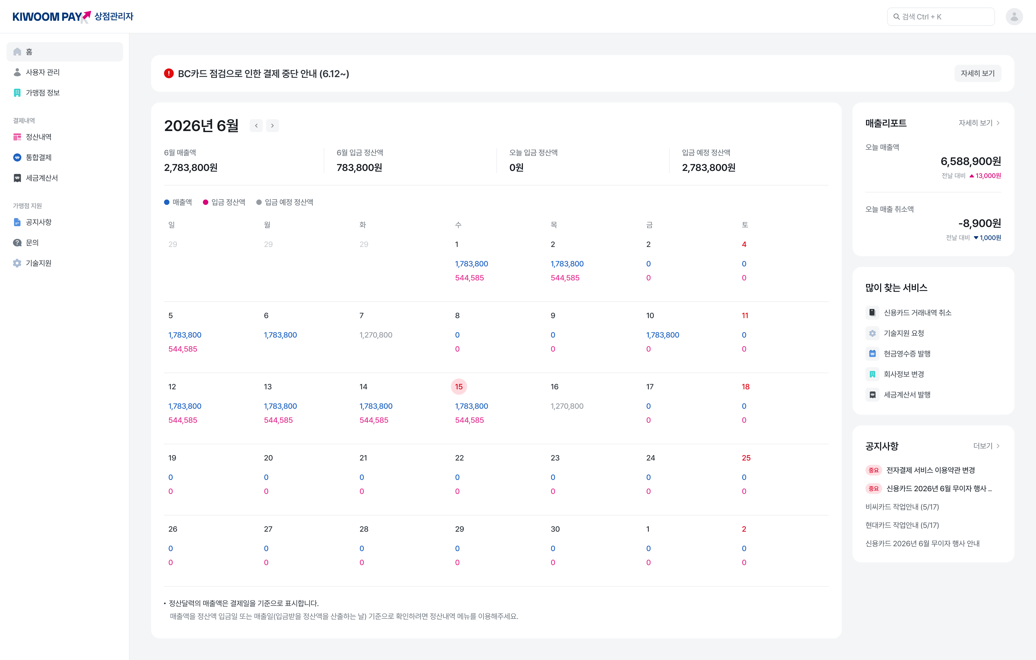Click the 문의 question mark icon
The height and width of the screenshot is (660, 1036).
pyautogui.click(x=17, y=242)
